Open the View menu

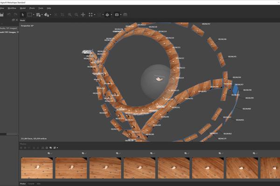(x=2, y=8)
